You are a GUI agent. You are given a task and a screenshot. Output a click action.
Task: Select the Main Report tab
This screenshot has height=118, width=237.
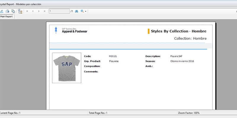pyautogui.click(x=7, y=17)
